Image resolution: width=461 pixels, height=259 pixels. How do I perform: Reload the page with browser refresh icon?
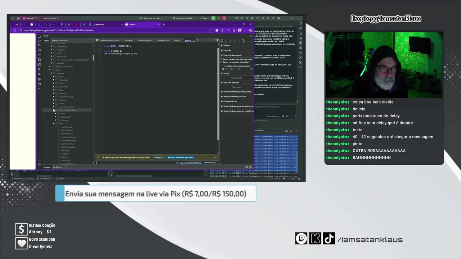pyautogui.click(x=15, y=30)
